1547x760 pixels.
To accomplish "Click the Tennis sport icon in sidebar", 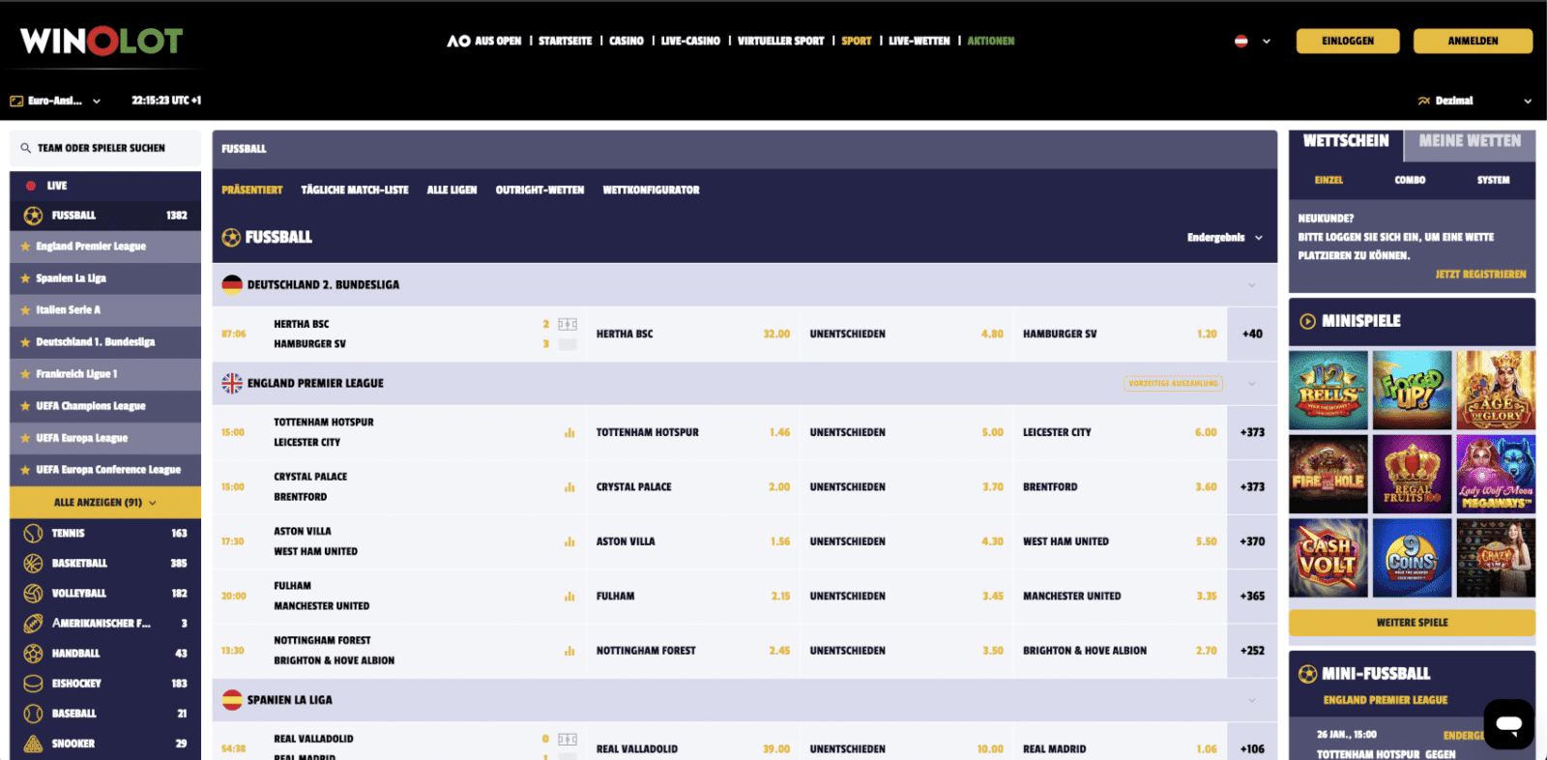I will 33,533.
